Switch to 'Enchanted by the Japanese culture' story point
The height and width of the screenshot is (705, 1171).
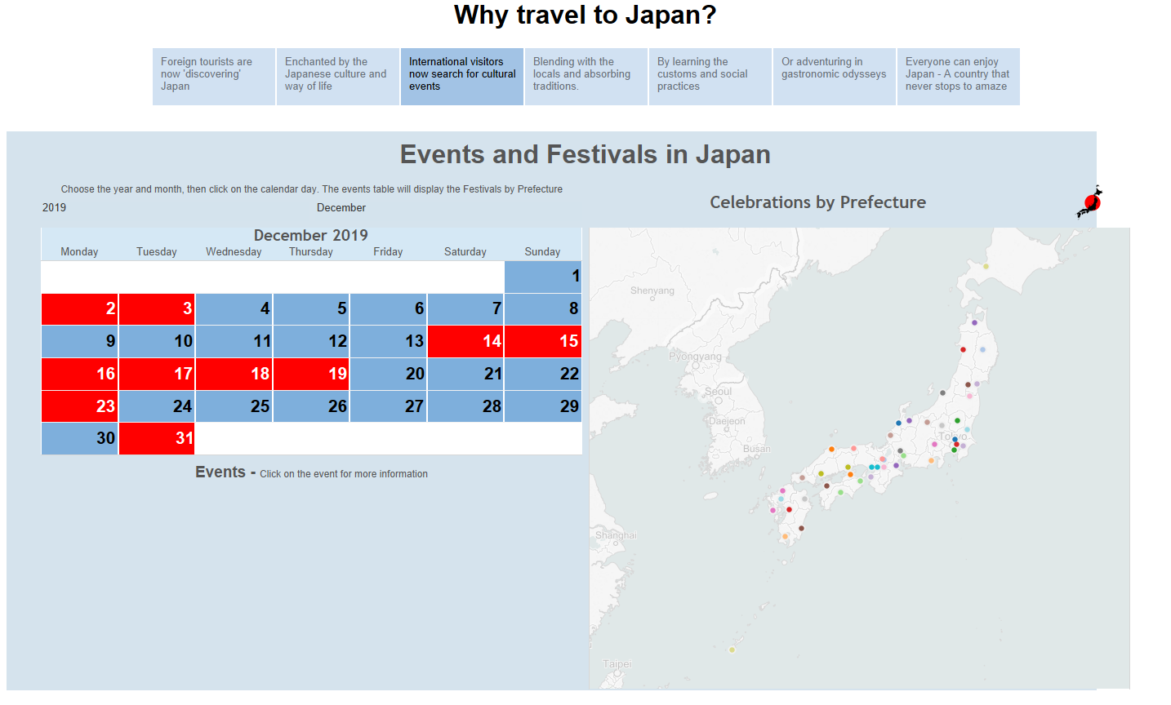point(337,76)
